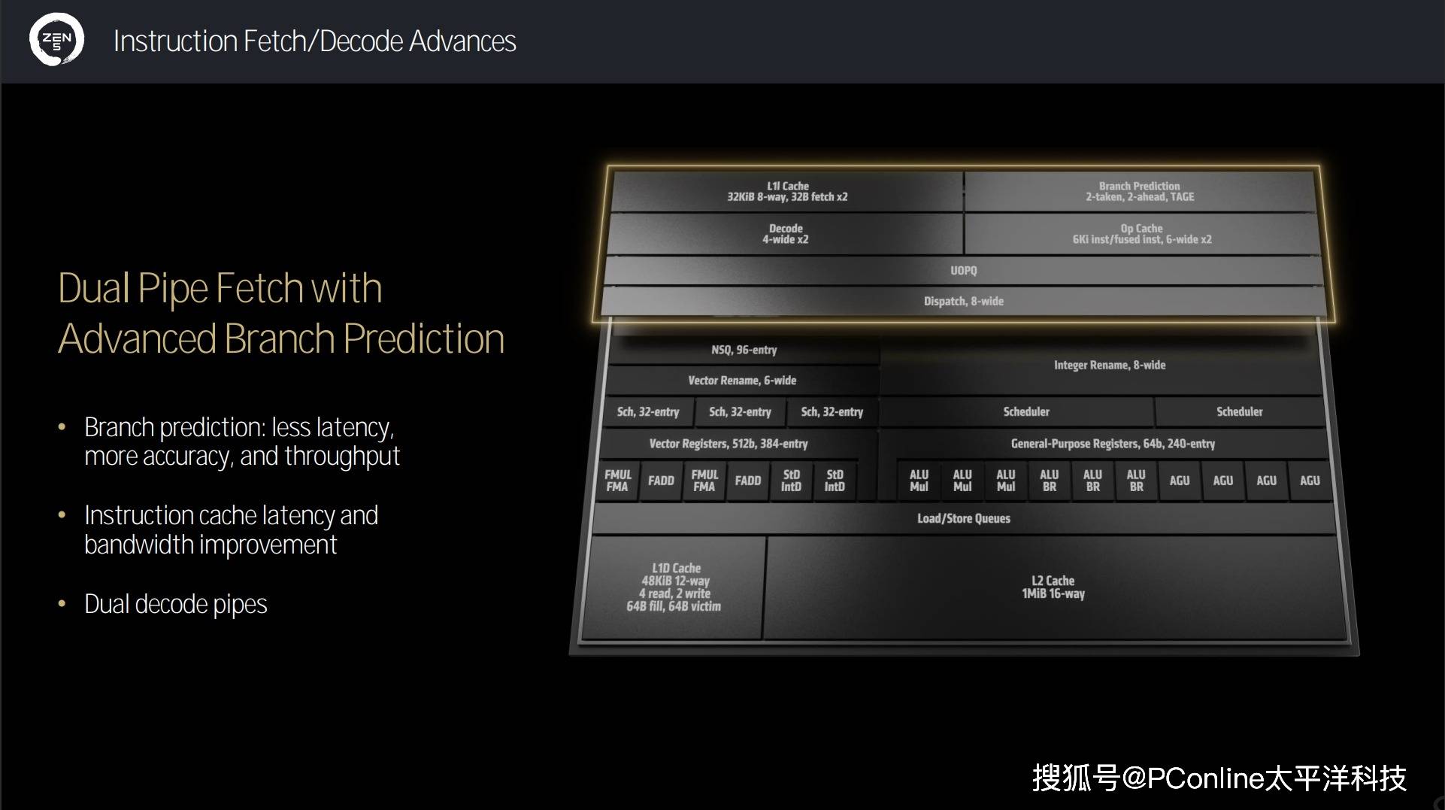Click the leftmost Sch, 32-entry block
1445x810 pixels.
(648, 412)
